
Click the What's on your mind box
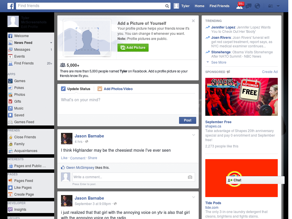(128, 104)
